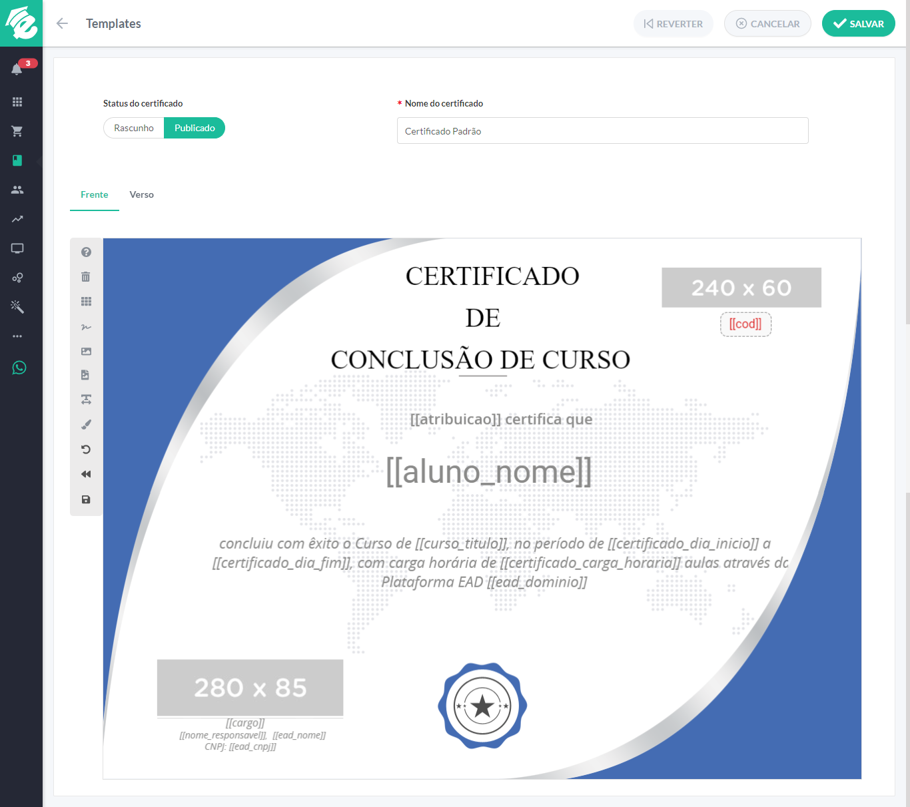Switch to the Verso tab
The width and height of the screenshot is (910, 807).
point(141,194)
